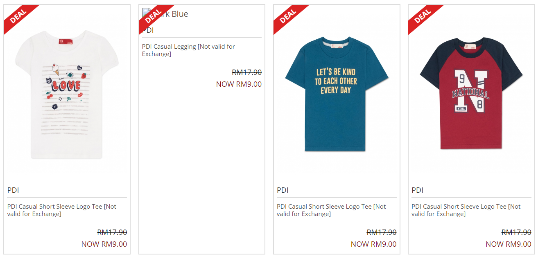This screenshot has height=259, width=538.
Task: Click the PDI brand on the legging card
Action: [x=148, y=31]
